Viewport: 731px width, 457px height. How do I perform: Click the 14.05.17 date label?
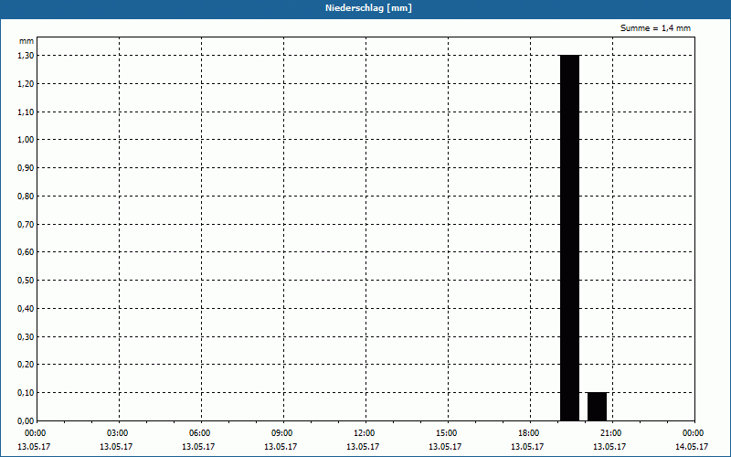(x=692, y=447)
